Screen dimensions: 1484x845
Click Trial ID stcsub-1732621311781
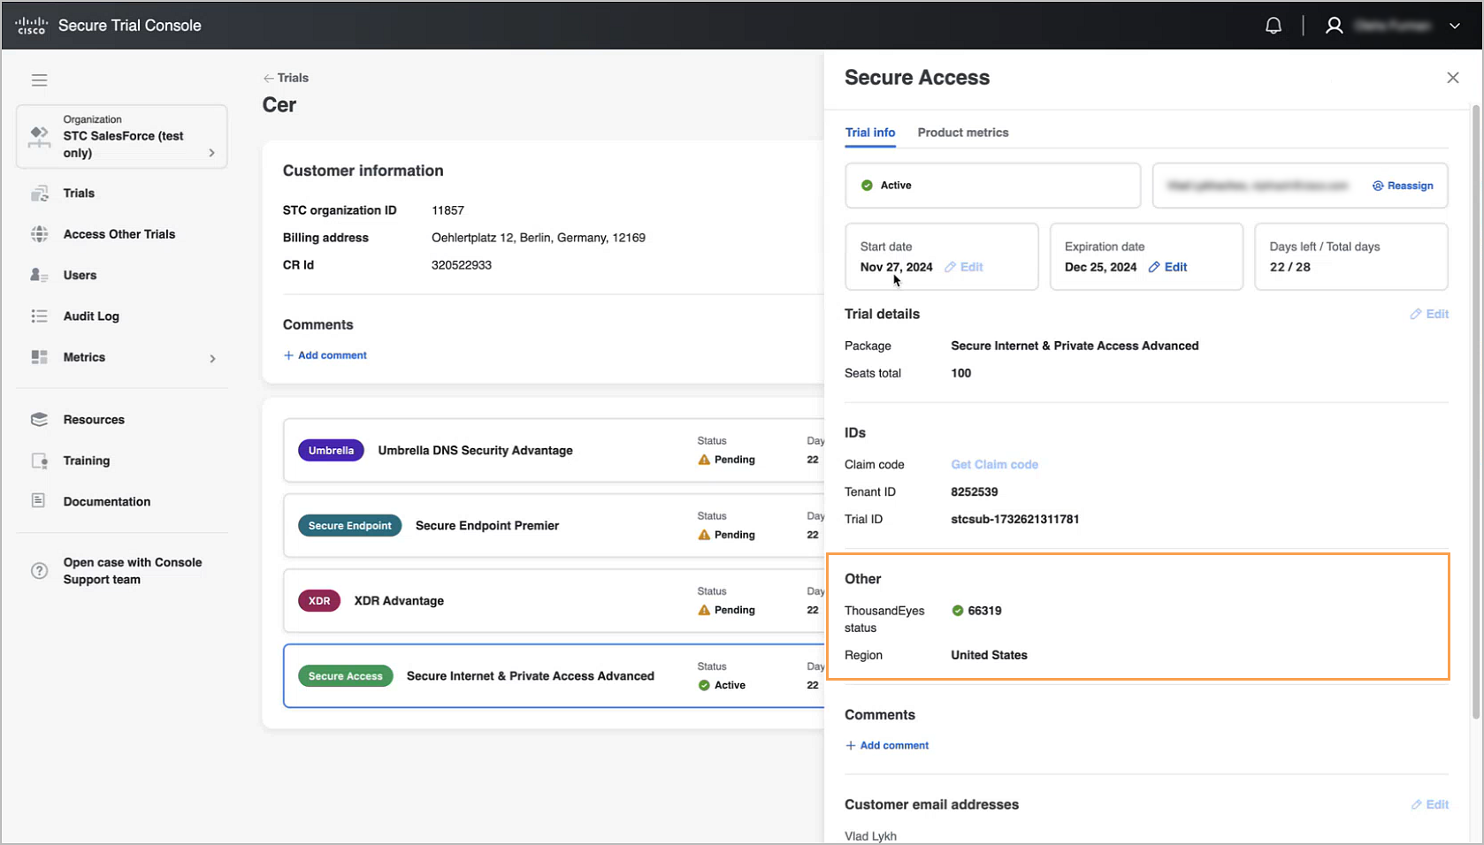click(1014, 519)
